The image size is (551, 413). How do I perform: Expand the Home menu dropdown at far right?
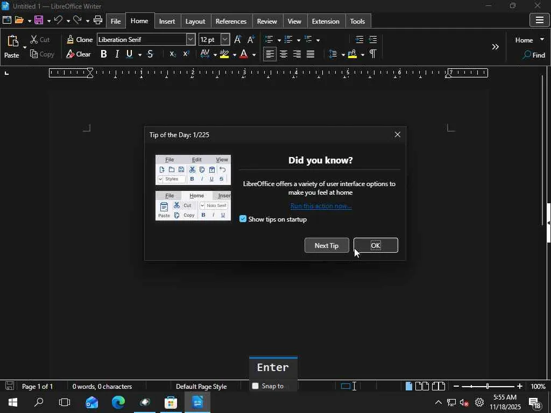click(542, 39)
